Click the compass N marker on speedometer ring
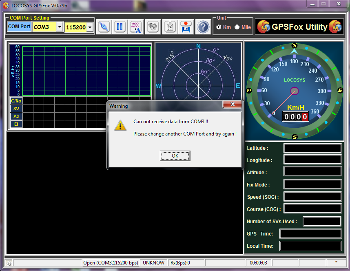This screenshot has height=271, width=350. (x=295, y=46)
